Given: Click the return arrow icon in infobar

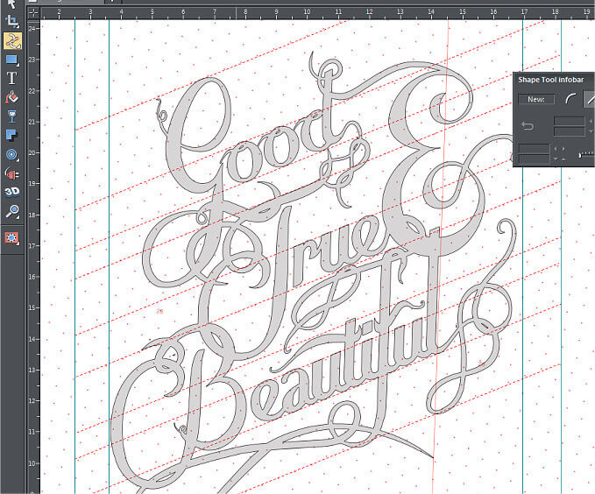Looking at the screenshot, I should tap(528, 125).
